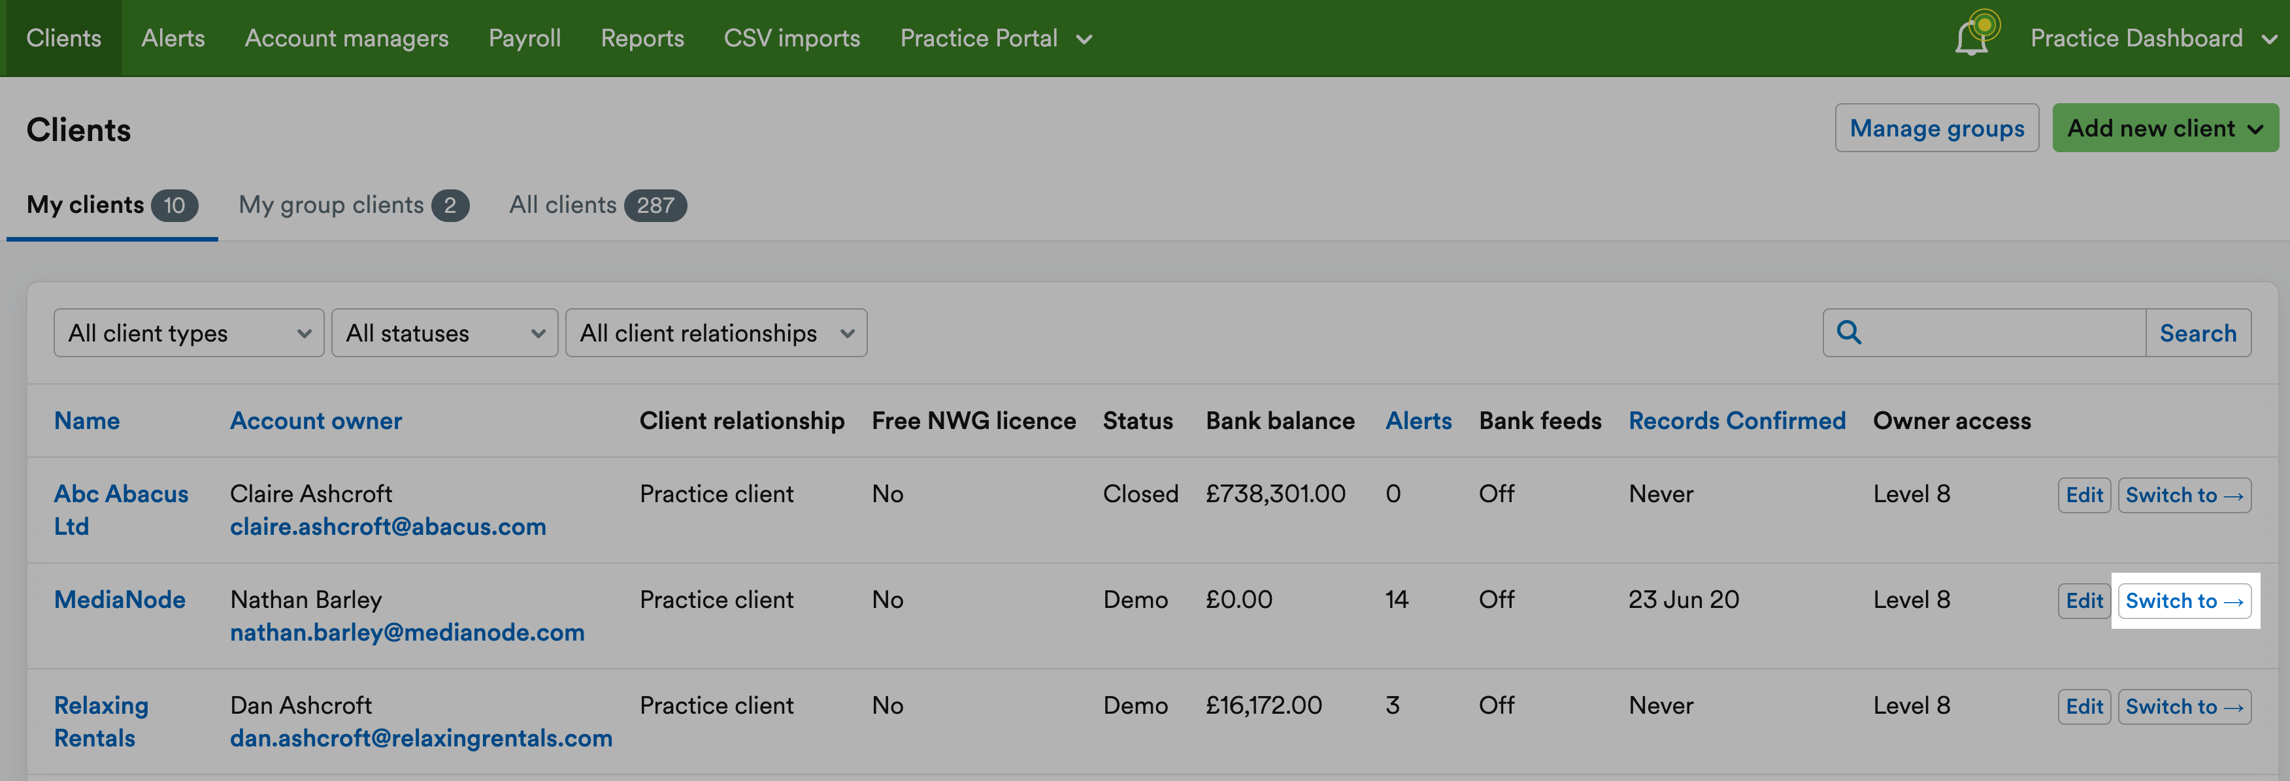Sort by the Account owner column header

coord(316,421)
